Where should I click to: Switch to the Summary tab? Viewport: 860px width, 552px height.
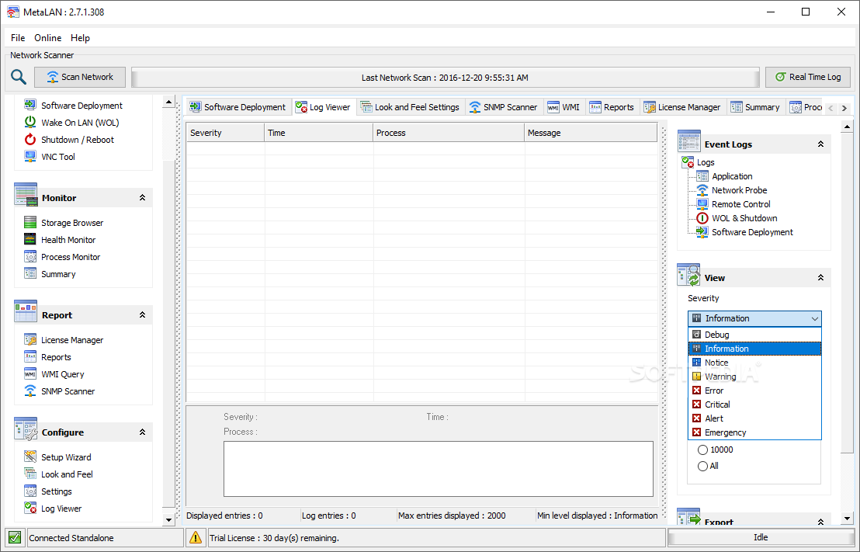[x=755, y=108]
